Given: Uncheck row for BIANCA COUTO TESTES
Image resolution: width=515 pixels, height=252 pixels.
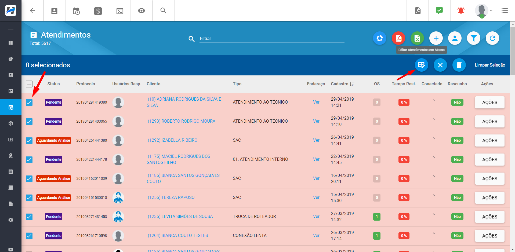Looking at the screenshot, I should tap(29, 236).
